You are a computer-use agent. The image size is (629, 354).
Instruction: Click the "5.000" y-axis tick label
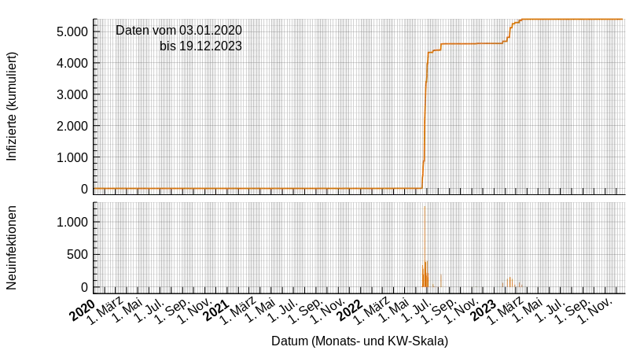coord(72,31)
